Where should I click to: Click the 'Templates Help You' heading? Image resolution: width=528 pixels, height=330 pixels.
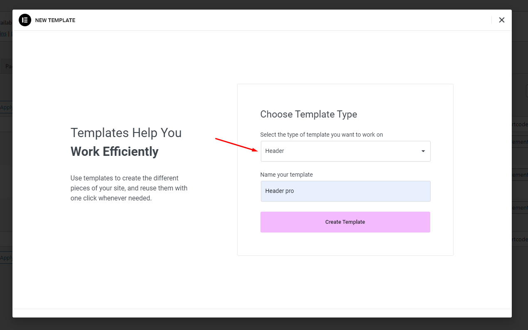[x=126, y=133]
